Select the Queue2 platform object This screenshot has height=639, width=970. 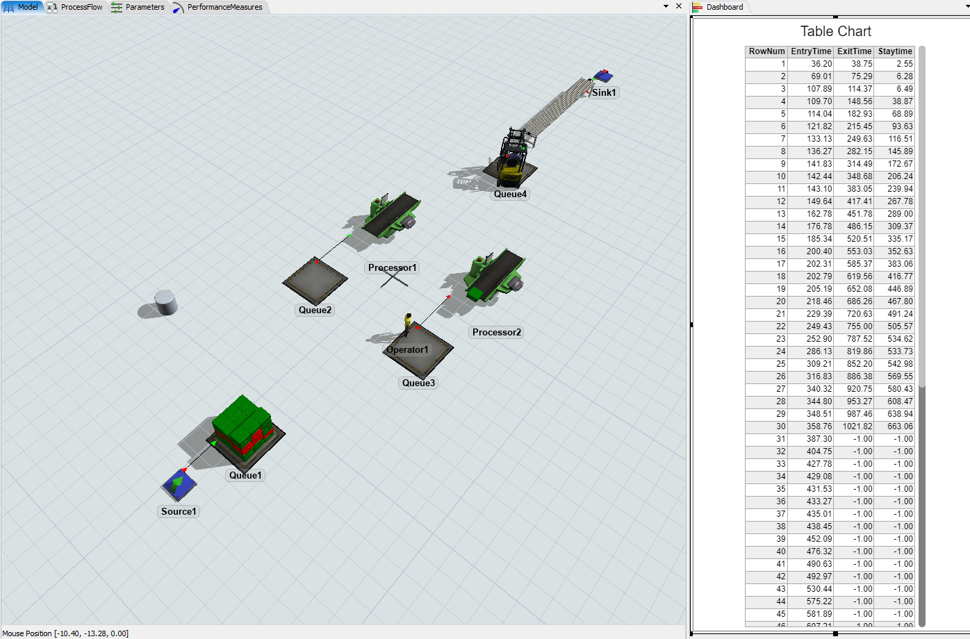coord(315,280)
